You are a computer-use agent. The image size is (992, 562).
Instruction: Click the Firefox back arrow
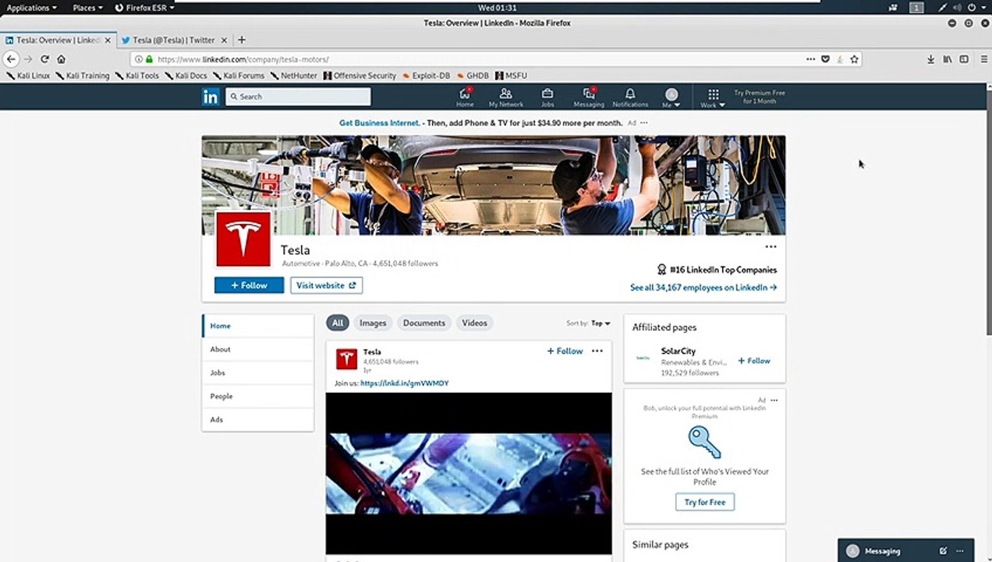(11, 59)
